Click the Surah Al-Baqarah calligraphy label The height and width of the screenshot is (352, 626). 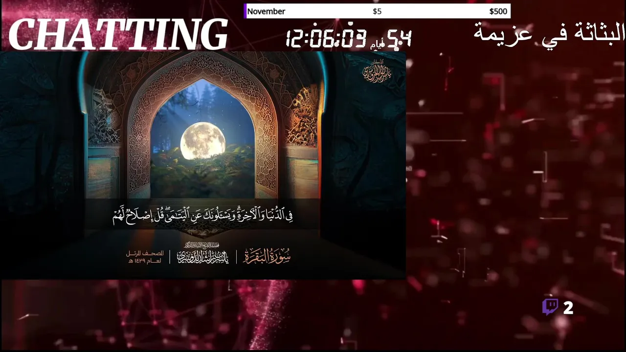tap(267, 256)
